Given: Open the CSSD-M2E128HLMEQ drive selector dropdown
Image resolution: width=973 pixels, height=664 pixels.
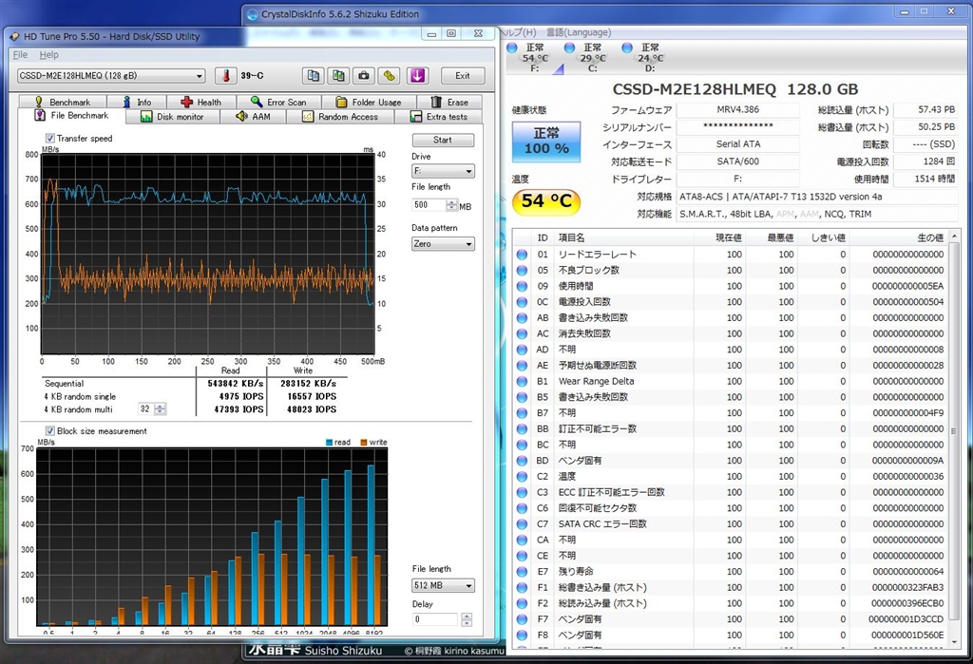Looking at the screenshot, I should 111,76.
